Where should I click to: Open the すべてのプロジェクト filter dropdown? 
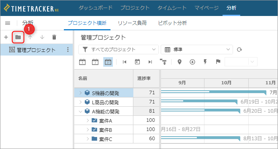click(x=119, y=50)
